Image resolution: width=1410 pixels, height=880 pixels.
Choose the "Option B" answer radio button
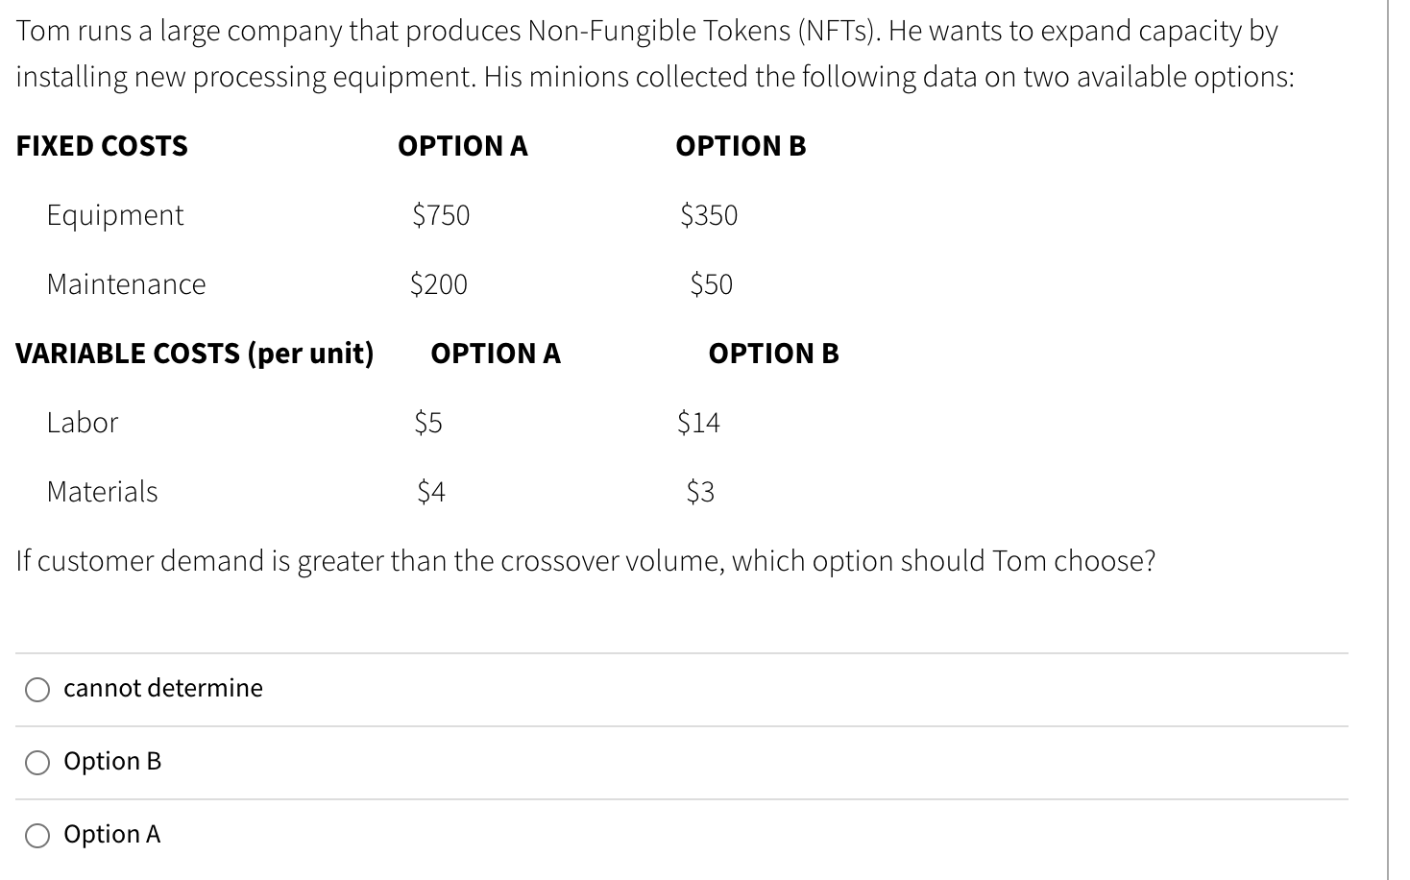(37, 762)
